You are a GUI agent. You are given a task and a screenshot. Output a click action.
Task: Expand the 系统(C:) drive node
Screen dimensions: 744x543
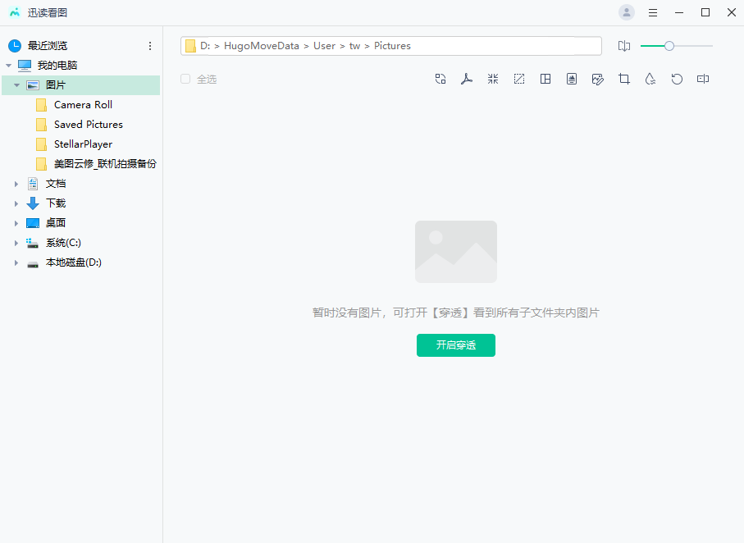pyautogui.click(x=16, y=243)
